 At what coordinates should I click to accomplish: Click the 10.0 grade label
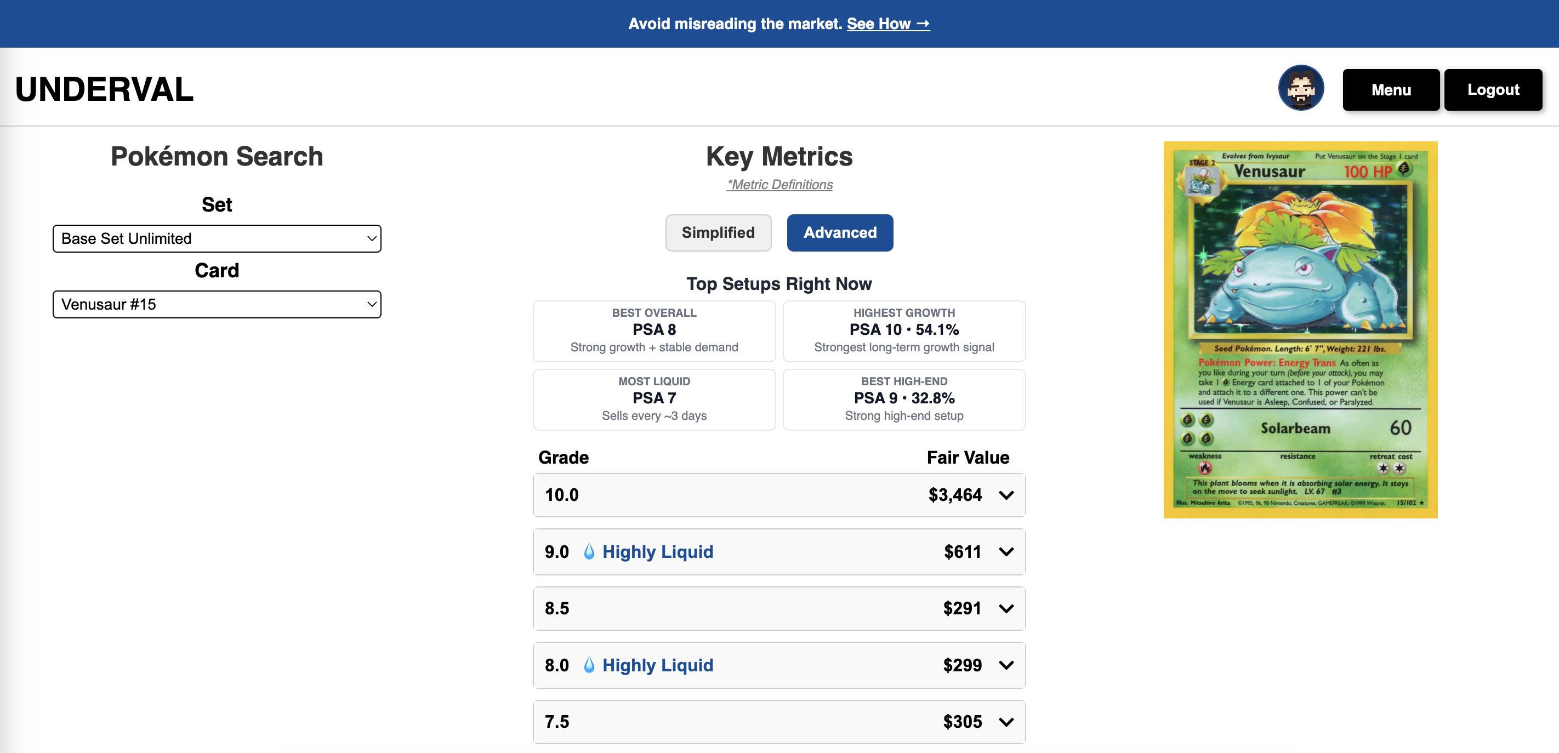[x=562, y=495]
